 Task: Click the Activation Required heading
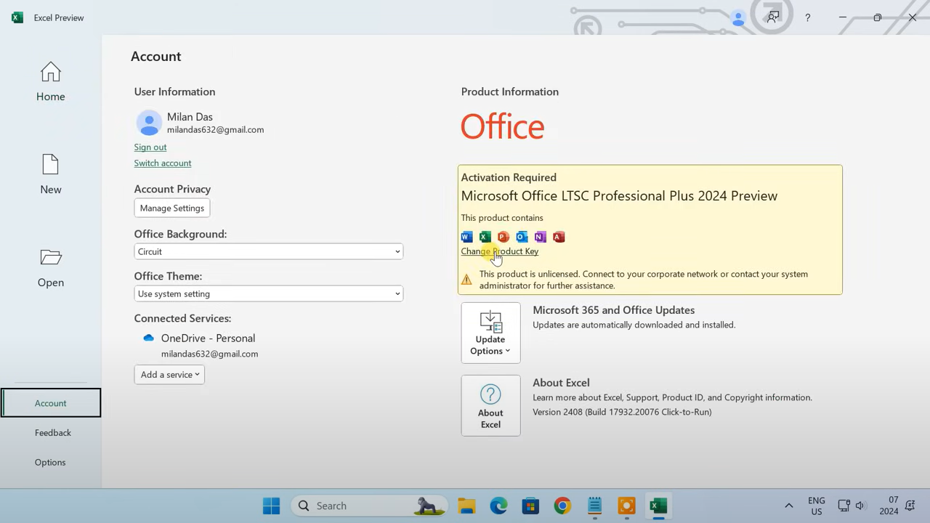point(509,177)
